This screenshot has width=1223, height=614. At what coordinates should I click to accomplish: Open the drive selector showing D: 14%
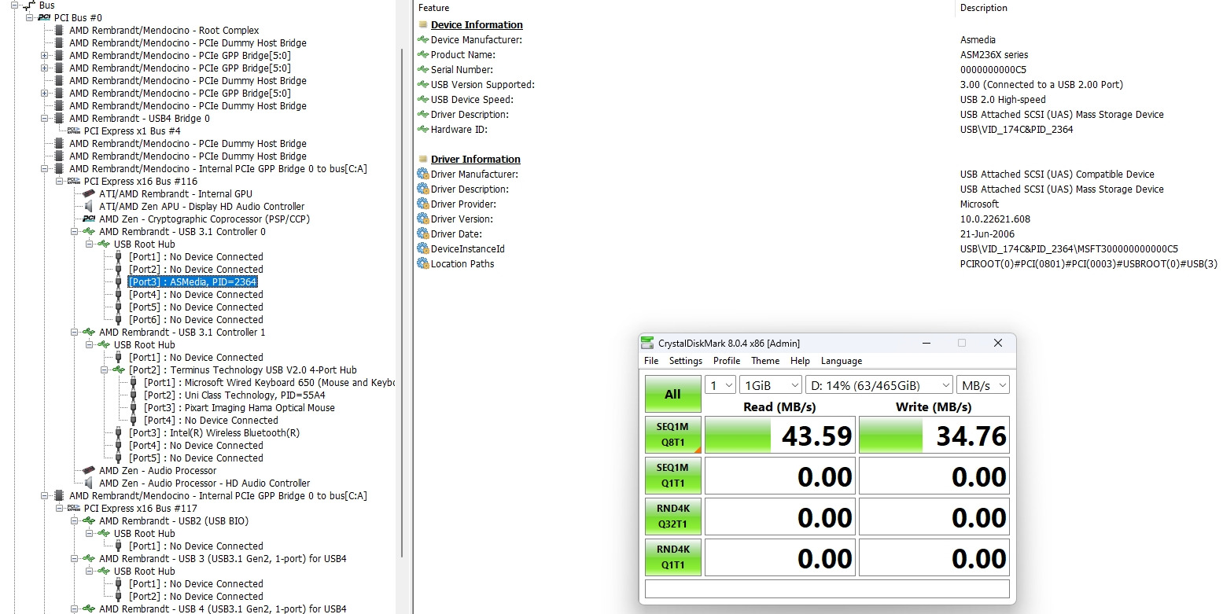(879, 385)
